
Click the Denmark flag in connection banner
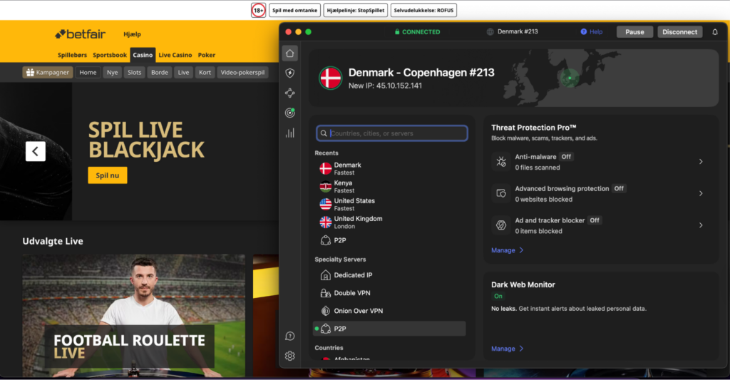(330, 78)
